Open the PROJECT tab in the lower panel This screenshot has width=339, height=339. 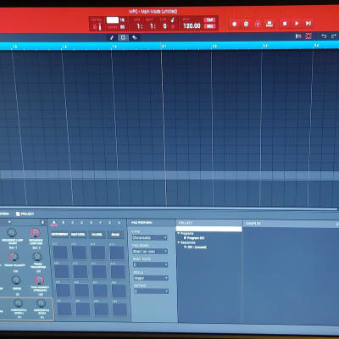25,214
